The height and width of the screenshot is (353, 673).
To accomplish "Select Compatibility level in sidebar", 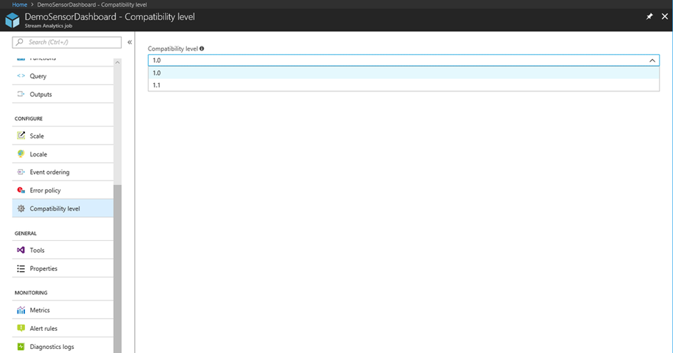I will [x=63, y=208].
